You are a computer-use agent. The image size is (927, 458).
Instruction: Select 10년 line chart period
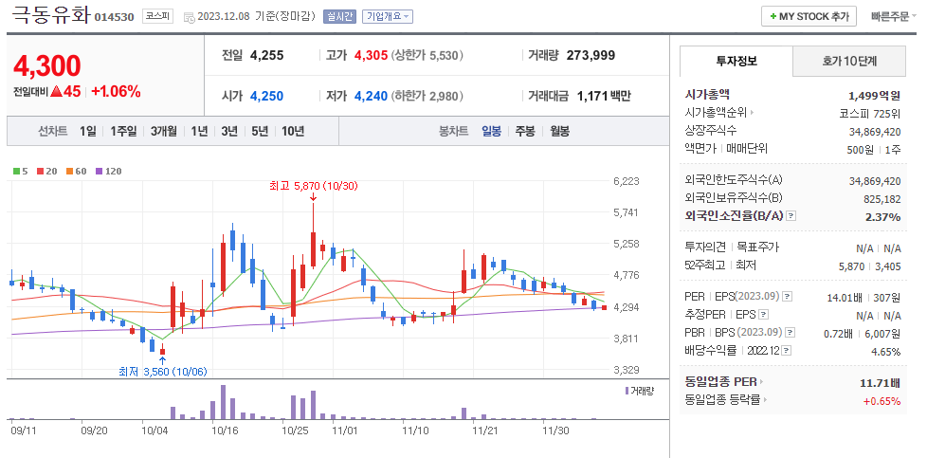pyautogui.click(x=293, y=132)
